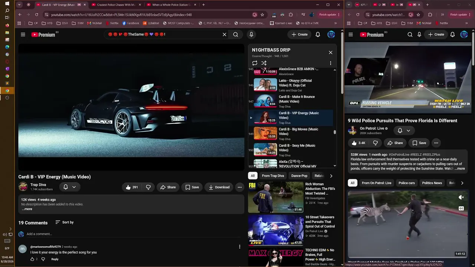
Task: Open Extensions puzzle icon in left window
Action: 291,15
